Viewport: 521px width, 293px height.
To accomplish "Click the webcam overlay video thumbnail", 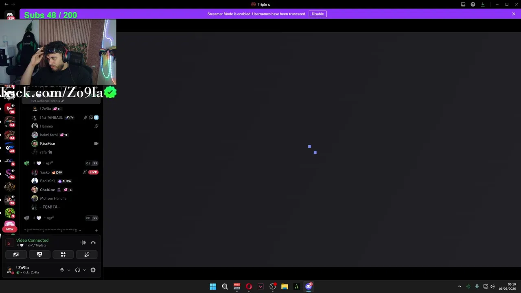I will click(x=58, y=52).
